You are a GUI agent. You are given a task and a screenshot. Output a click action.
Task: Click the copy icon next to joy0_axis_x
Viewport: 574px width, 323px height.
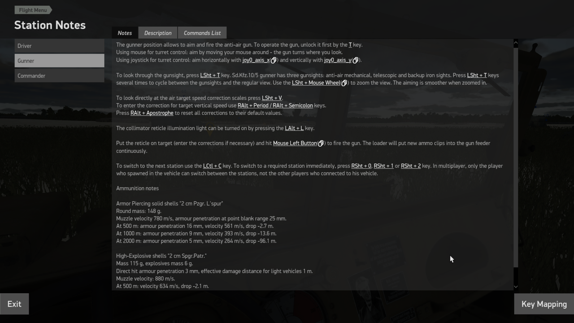point(274,60)
